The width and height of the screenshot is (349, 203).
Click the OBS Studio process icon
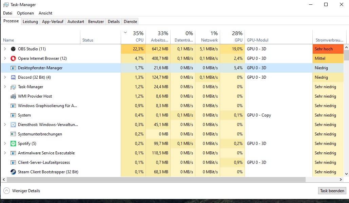point(13,49)
